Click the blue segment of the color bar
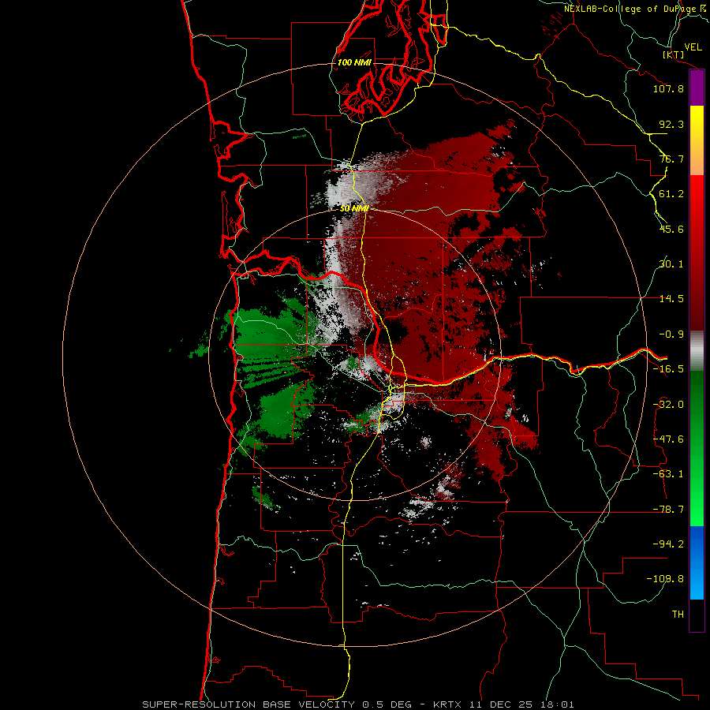The height and width of the screenshot is (710, 710). (697, 562)
